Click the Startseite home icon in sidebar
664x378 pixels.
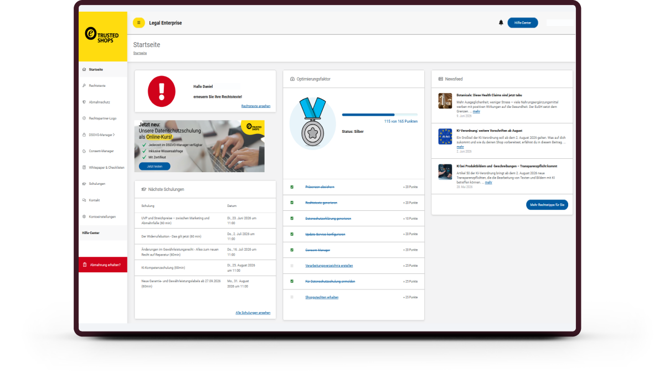[x=84, y=69]
